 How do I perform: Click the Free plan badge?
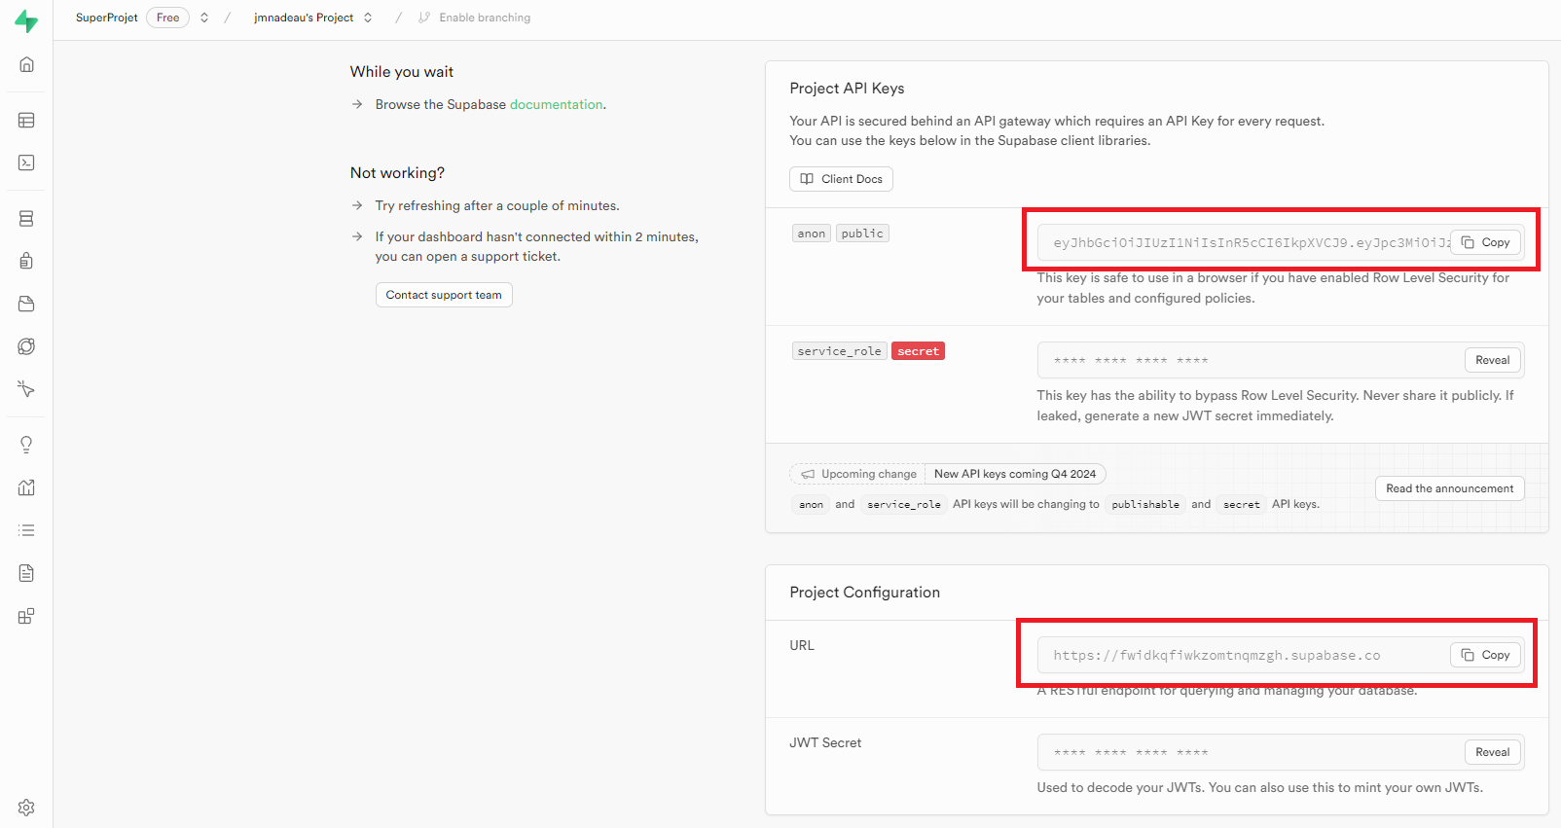(x=168, y=18)
